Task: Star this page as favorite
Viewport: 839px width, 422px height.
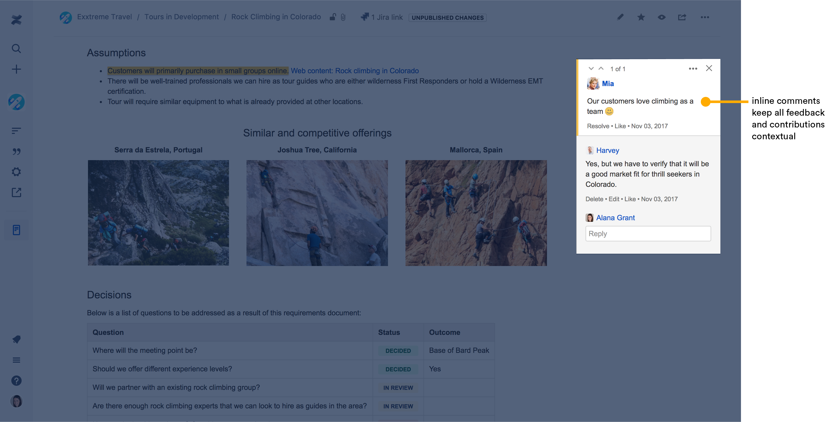Action: pos(641,17)
